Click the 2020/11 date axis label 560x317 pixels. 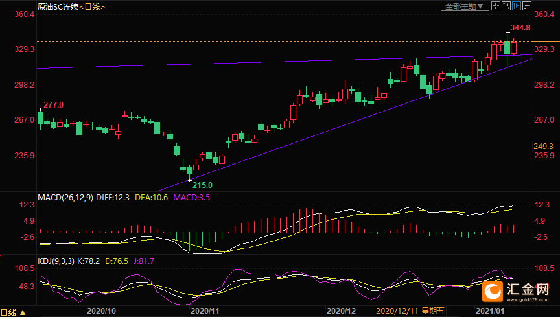[205, 311]
